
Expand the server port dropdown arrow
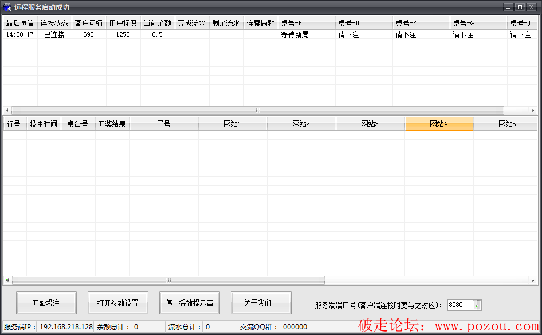pyautogui.click(x=477, y=305)
